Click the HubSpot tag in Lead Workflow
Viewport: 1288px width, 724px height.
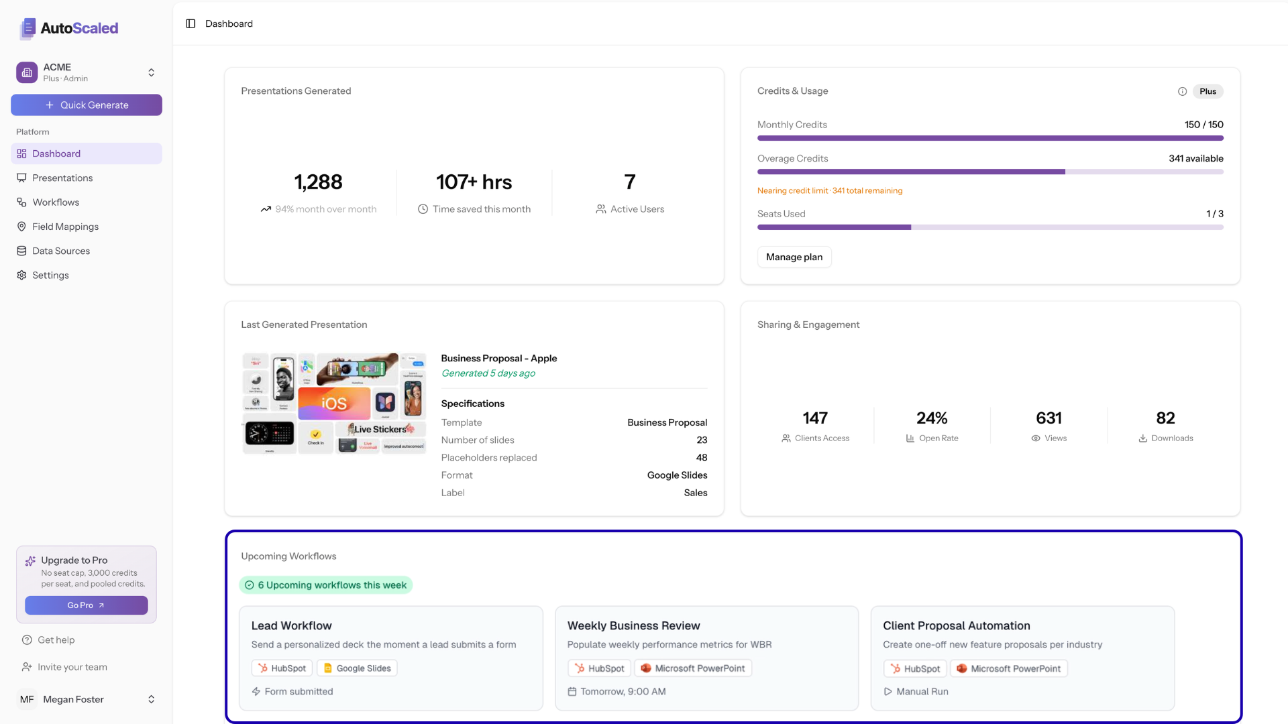coord(282,668)
